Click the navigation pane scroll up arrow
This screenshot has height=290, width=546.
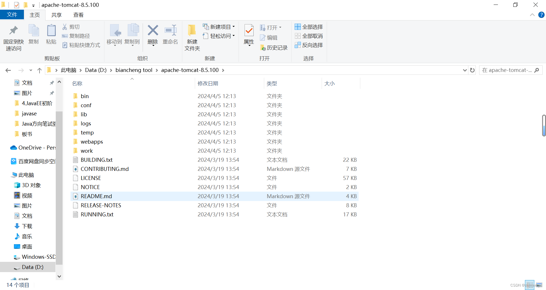(x=59, y=82)
